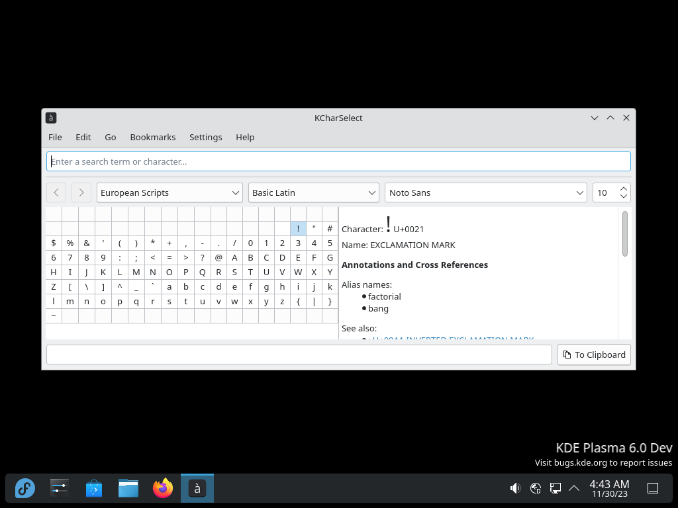The width and height of the screenshot is (678, 508).
Task: Select the lowercase z character cell
Action: (282, 302)
